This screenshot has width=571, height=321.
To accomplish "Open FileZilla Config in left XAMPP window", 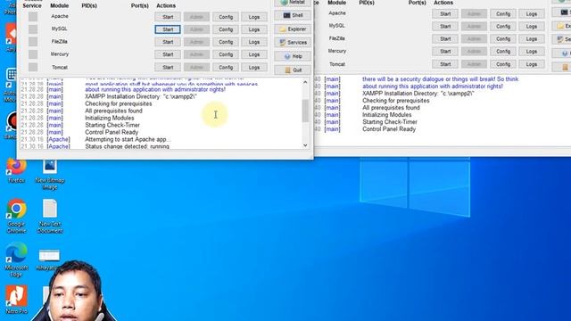I will point(226,42).
